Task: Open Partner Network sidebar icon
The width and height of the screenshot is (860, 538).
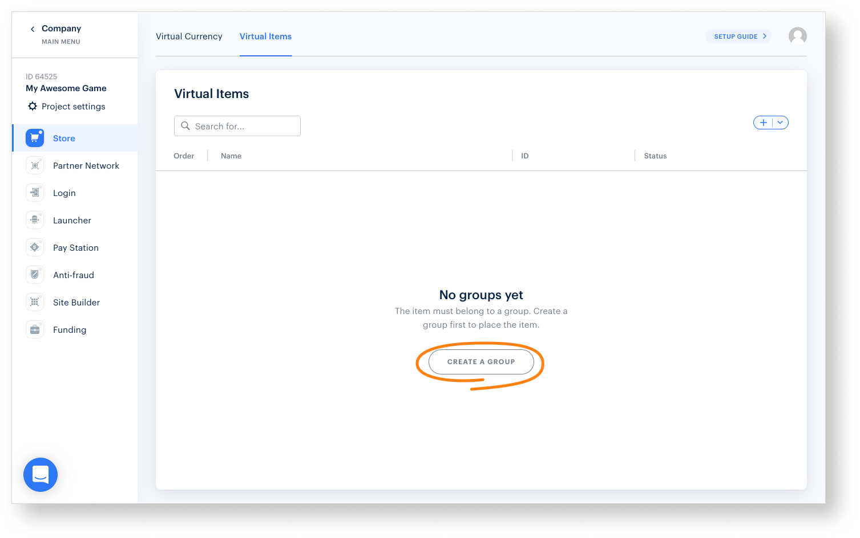Action: click(35, 165)
